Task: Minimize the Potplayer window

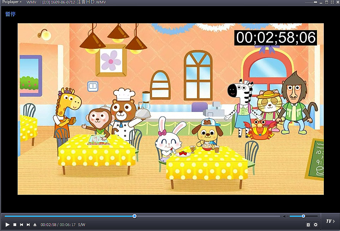Action: pos(321,2)
